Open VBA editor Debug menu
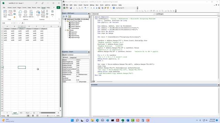This screenshot has width=220, height=123. click(92, 5)
